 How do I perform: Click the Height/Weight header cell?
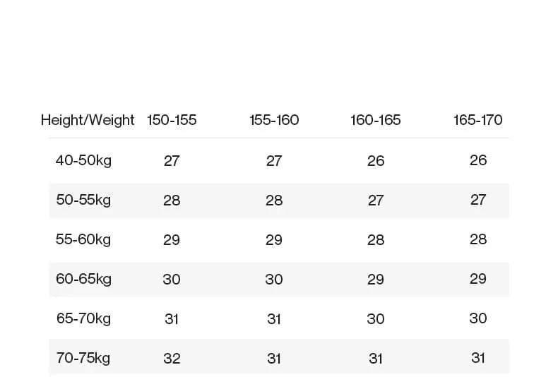pyautogui.click(x=88, y=120)
